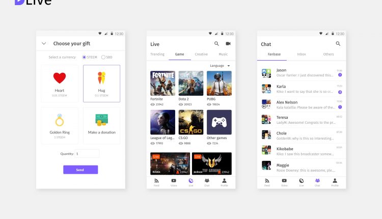Click Maggie's chat avatar
Image resolution: width=382 pixels, height=219 pixels.
pos(266,166)
